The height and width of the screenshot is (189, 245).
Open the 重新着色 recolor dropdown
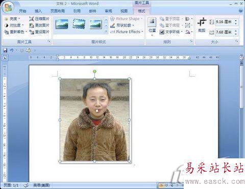[x=16, y=32]
